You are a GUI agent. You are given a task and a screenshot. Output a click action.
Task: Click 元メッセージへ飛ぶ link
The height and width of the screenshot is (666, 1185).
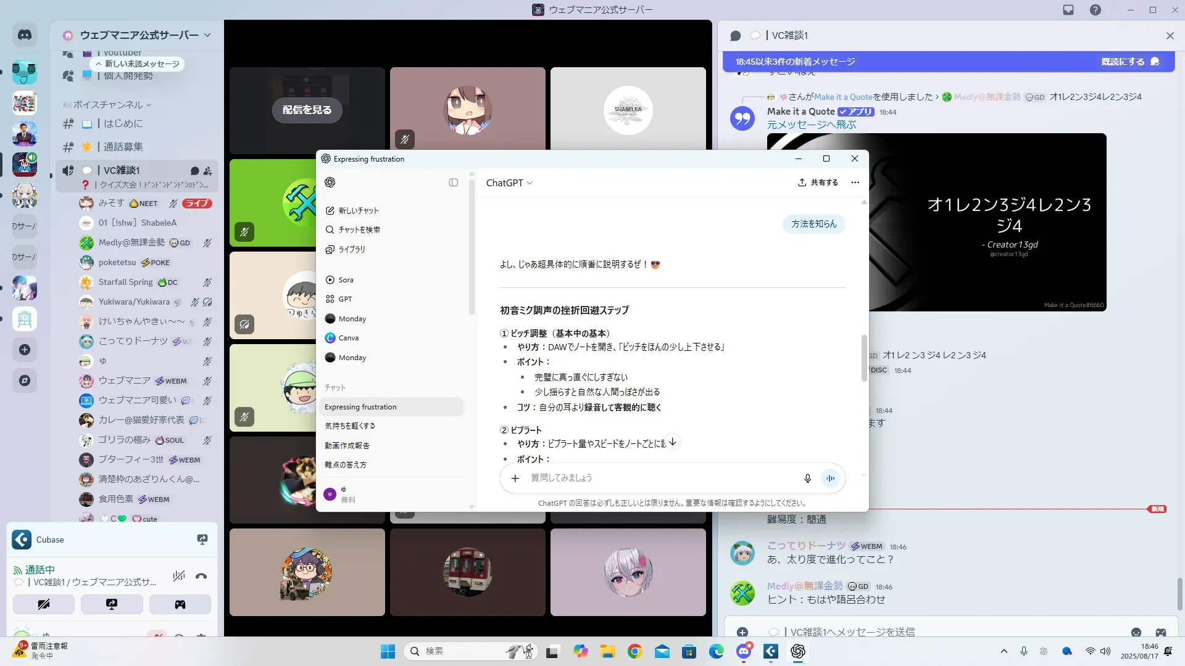[811, 125]
